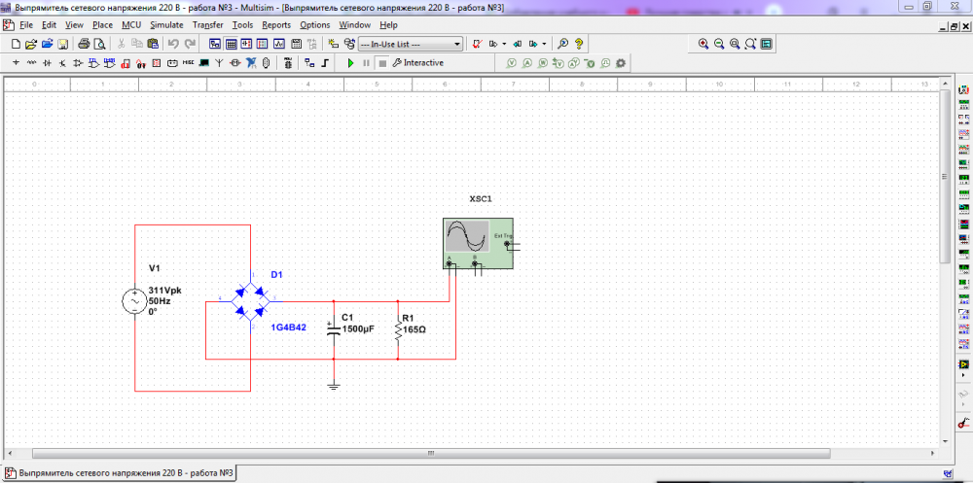Click the Zoom in magnifier icon
Image resolution: width=973 pixels, height=483 pixels.
[x=703, y=44]
